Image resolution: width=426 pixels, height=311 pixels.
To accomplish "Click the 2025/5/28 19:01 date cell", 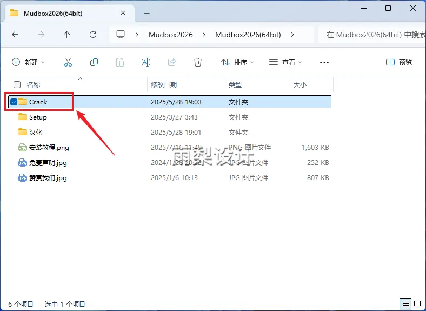I will click(176, 133).
